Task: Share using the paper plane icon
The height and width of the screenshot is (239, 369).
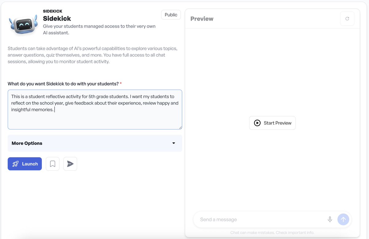Action: (70, 164)
